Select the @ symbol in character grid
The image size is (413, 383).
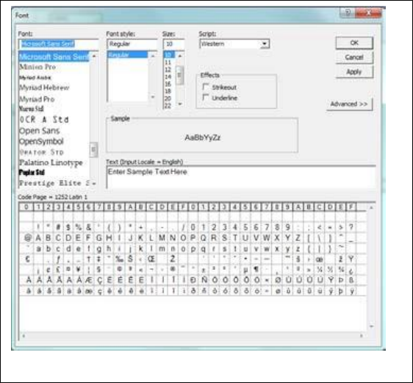(28, 238)
